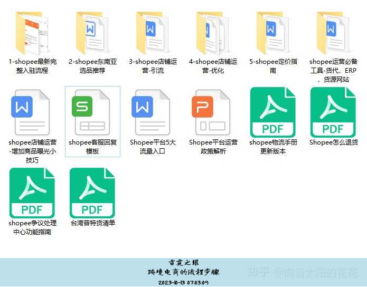Screen dimensions: 367x287
Task: Open the 4-shopee店铺运营-优化 folder icon
Action: [213, 33]
